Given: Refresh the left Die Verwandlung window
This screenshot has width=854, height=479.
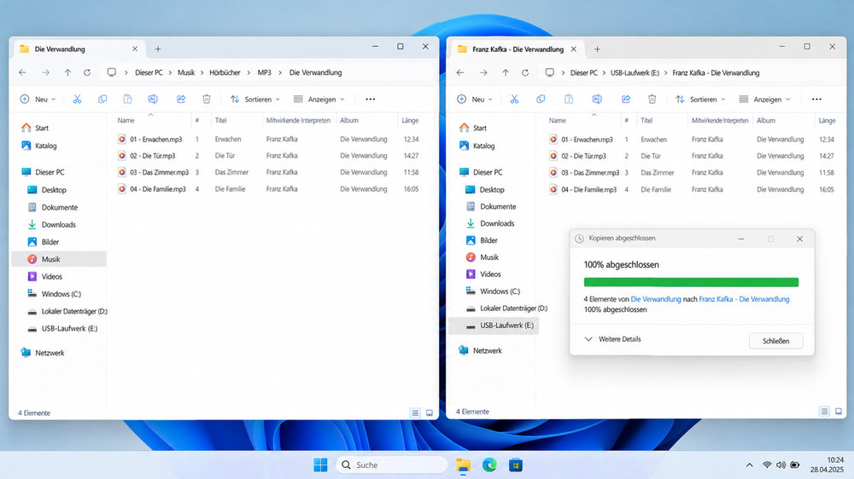Looking at the screenshot, I should (87, 72).
